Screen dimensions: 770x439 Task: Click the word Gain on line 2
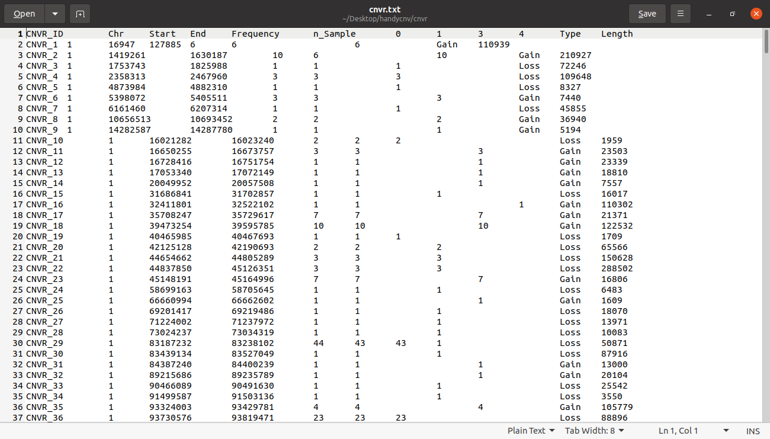446,44
